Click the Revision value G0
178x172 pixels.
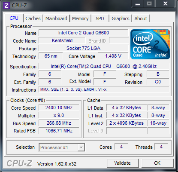click(x=158, y=82)
